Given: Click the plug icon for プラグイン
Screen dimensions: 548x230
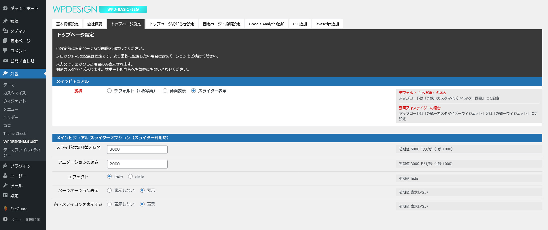Looking at the screenshot, I should 5,166.
